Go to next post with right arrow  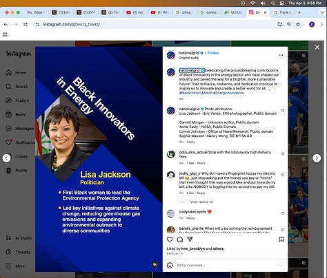click(317, 158)
